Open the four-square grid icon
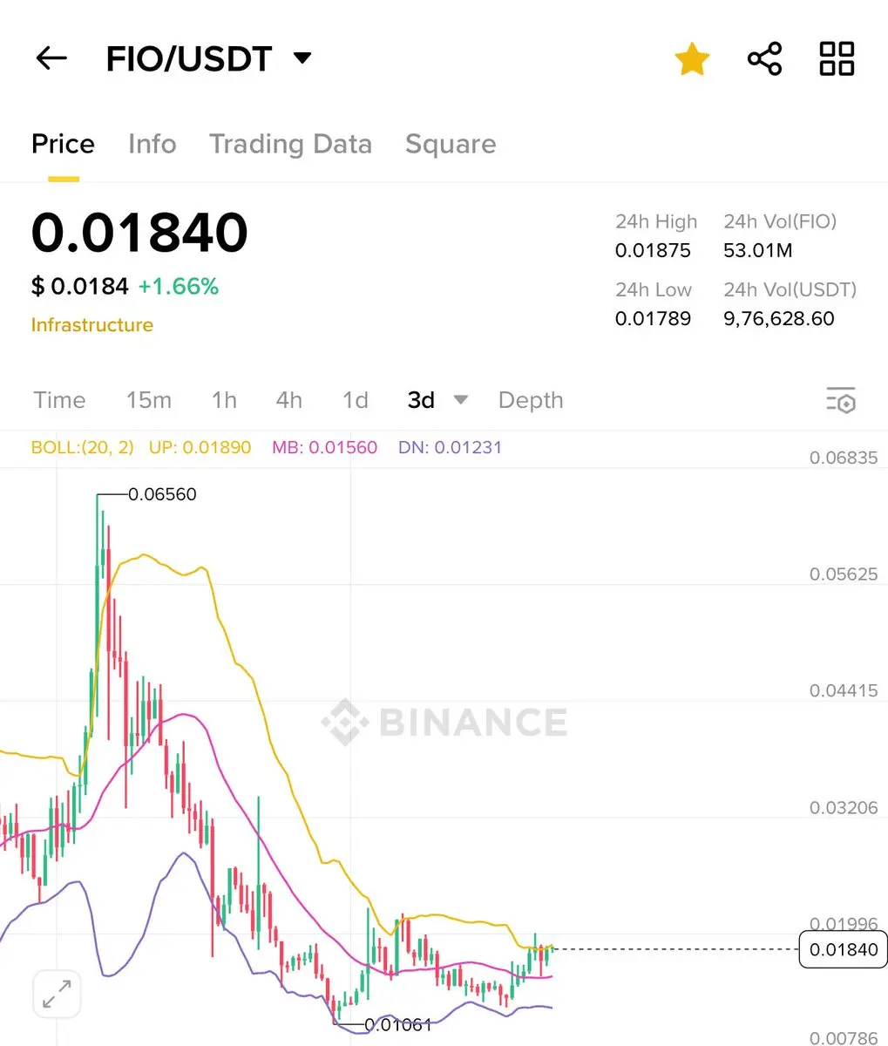This screenshot has height=1046, width=888. click(x=837, y=58)
